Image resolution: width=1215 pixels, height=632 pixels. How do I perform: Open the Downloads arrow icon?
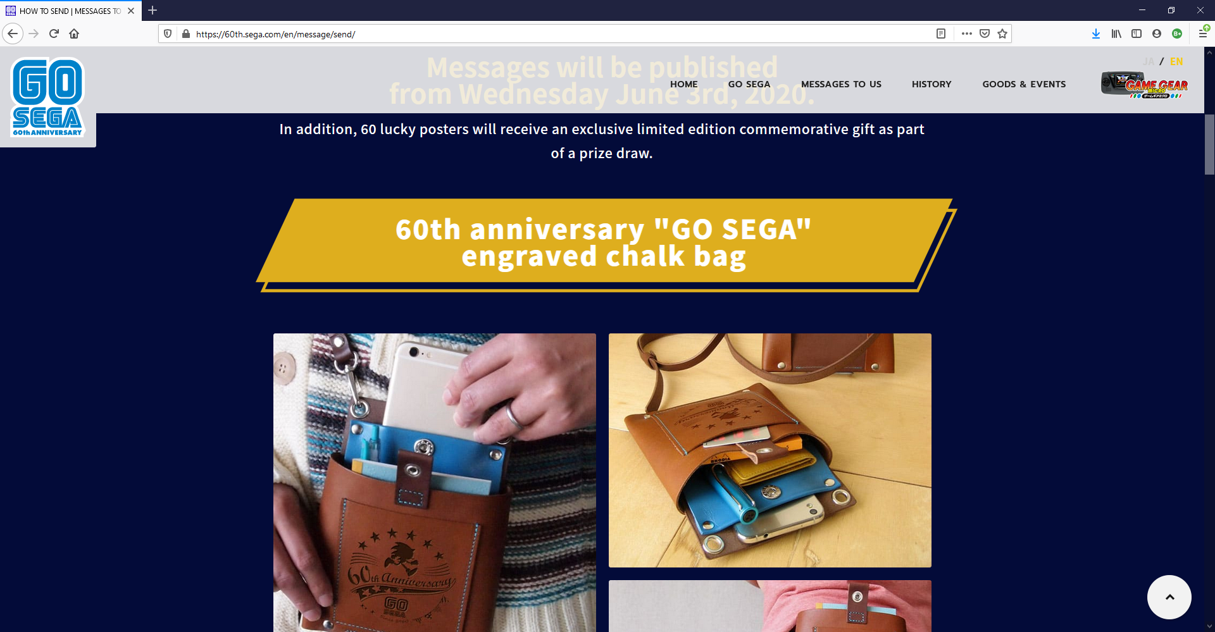click(1096, 34)
